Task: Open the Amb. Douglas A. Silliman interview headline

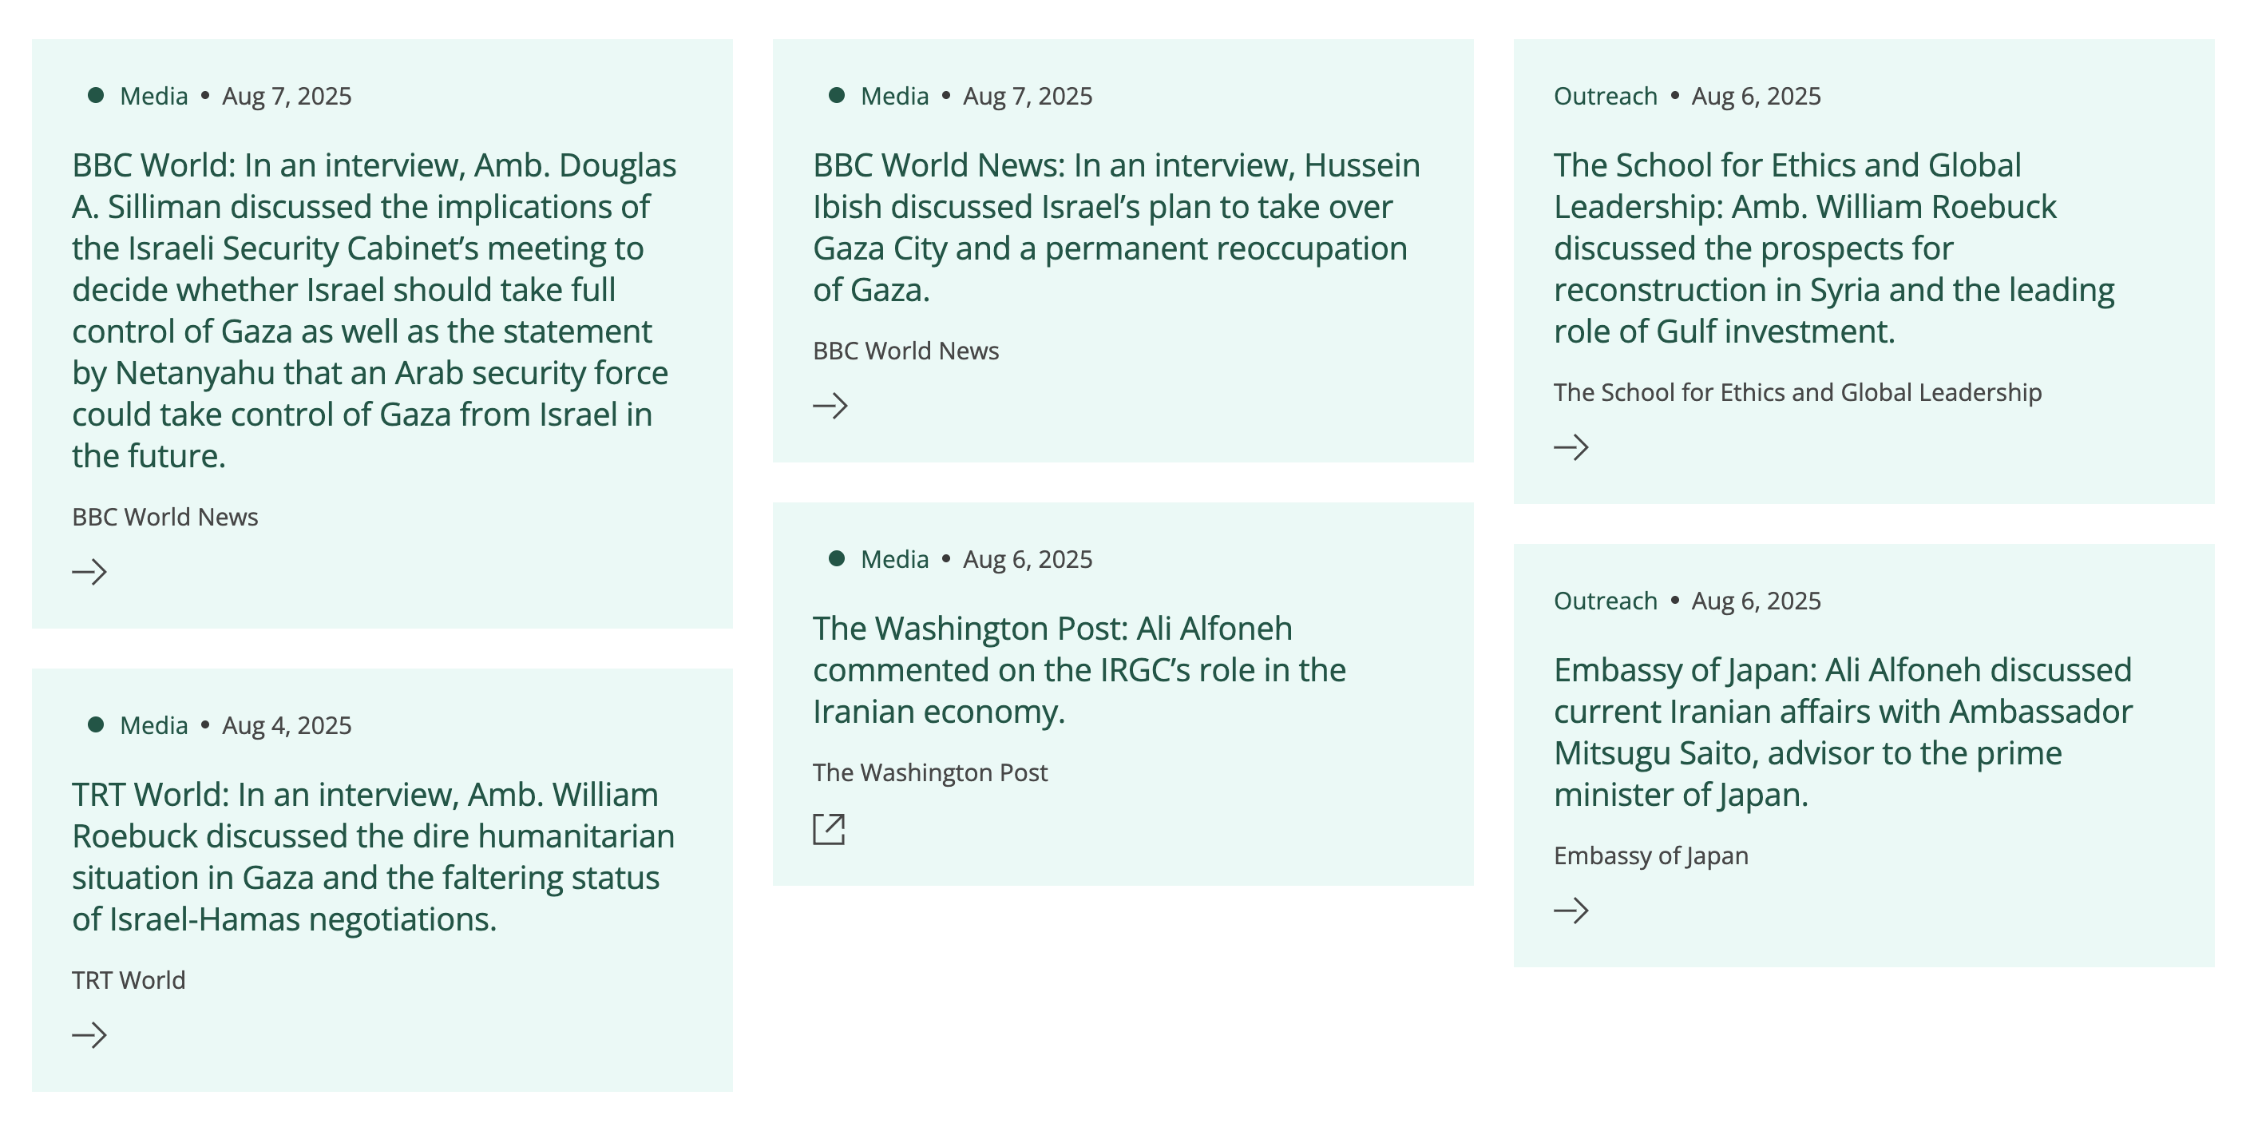Action: (374, 310)
